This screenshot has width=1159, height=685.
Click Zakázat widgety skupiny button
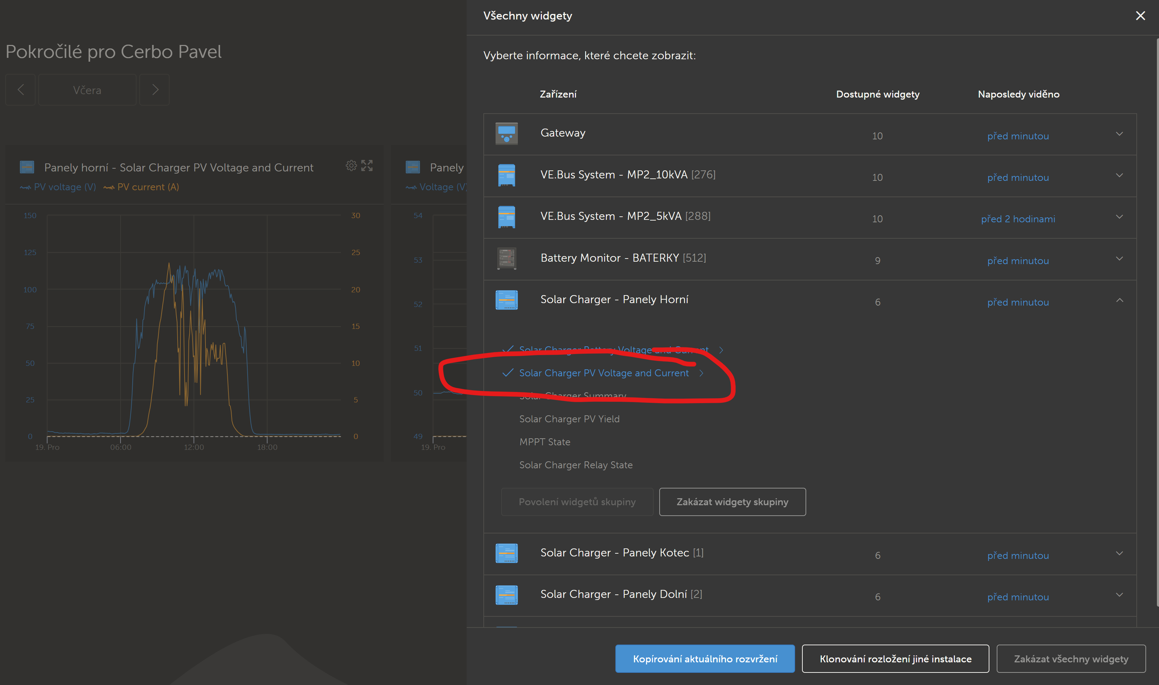click(732, 502)
